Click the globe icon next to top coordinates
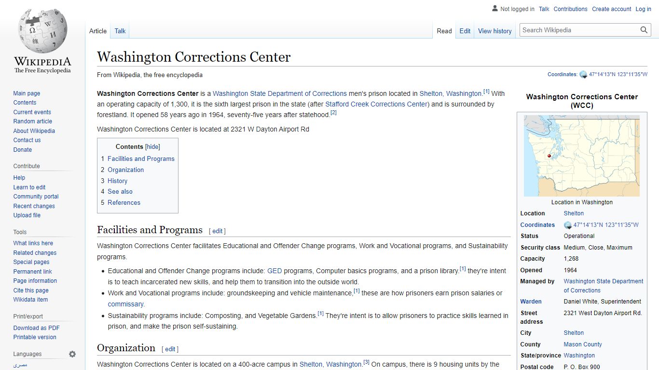 pos(583,75)
